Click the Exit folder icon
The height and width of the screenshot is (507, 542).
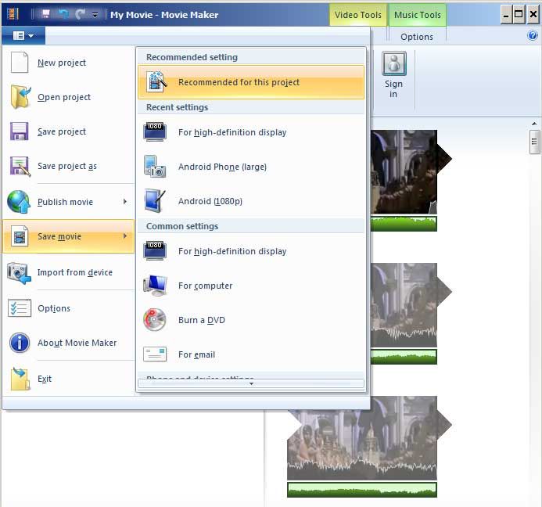pyautogui.click(x=20, y=379)
